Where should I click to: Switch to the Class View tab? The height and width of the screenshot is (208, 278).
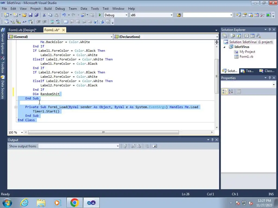coord(267,71)
